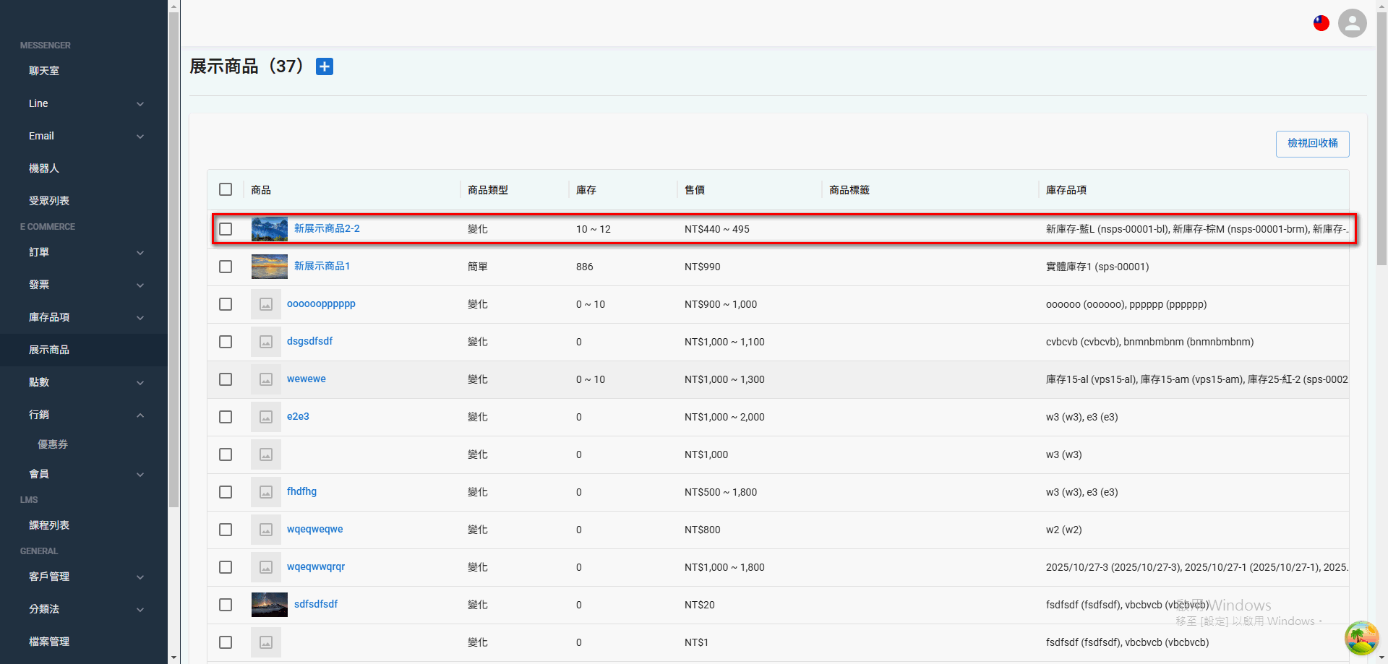Select the wqeqweqwe row checkbox

(x=226, y=530)
